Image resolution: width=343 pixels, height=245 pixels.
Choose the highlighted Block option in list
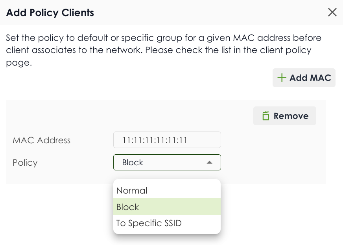(x=167, y=207)
